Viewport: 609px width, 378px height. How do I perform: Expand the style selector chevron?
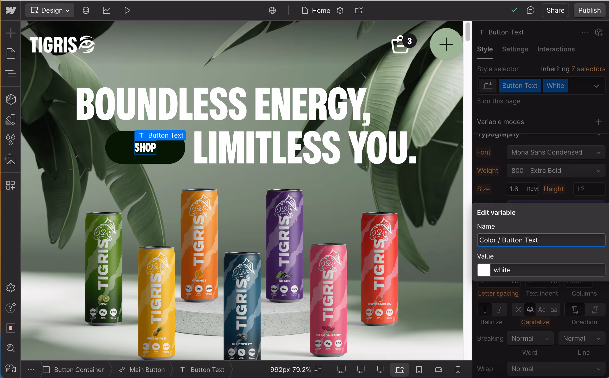pyautogui.click(x=596, y=86)
